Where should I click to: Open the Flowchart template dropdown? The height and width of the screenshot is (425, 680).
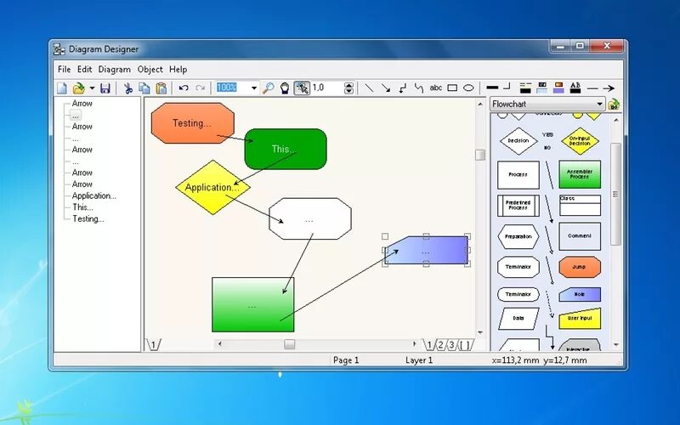click(547, 104)
